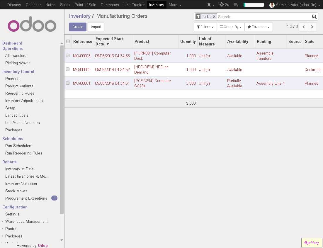This screenshot has width=323, height=248.
Task: Open the Notes menu
Action: (x=50, y=5)
